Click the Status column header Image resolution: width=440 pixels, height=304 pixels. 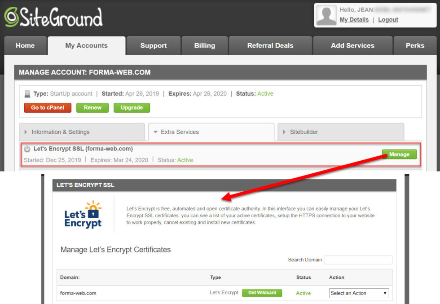[304, 278]
